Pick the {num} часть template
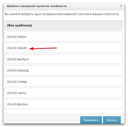This screenshot has width=128, height=127. point(64,93)
